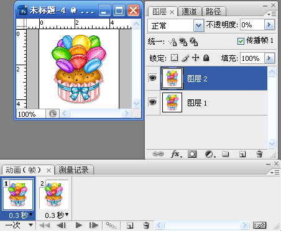This screenshot has width=281, height=231.
Task: Go to the previous animation frame
Action: [x=62, y=225]
